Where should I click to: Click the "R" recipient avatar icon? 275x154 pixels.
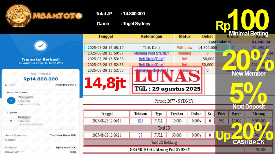click(x=11, y=121)
